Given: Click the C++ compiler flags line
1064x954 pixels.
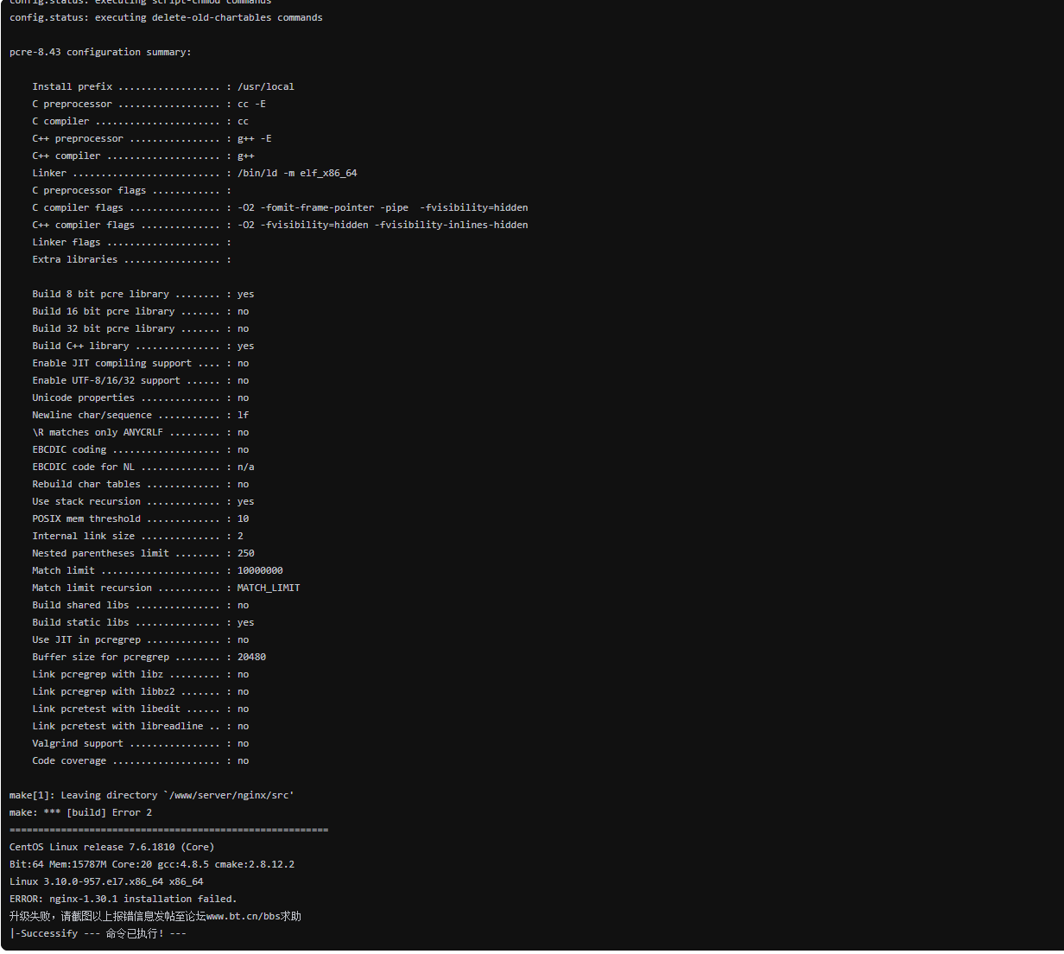Looking at the screenshot, I should coord(280,225).
